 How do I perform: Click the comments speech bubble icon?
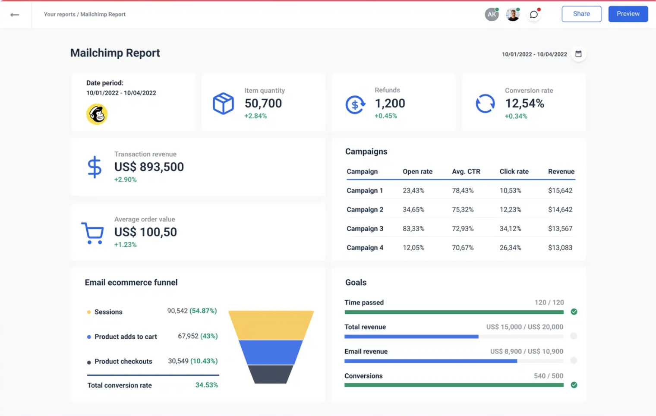point(534,15)
